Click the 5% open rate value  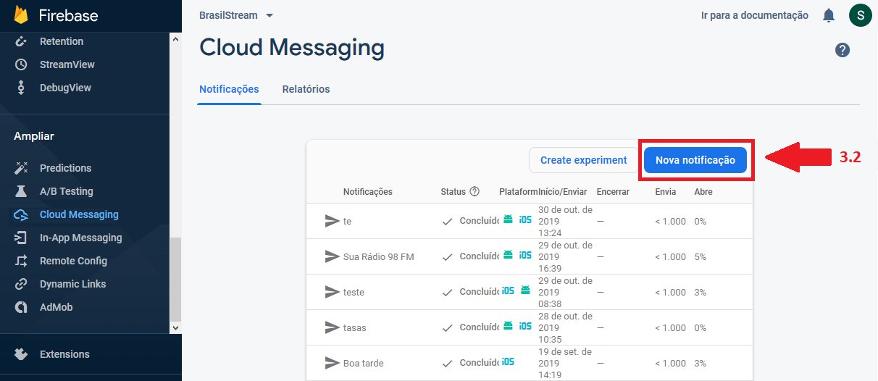[700, 256]
